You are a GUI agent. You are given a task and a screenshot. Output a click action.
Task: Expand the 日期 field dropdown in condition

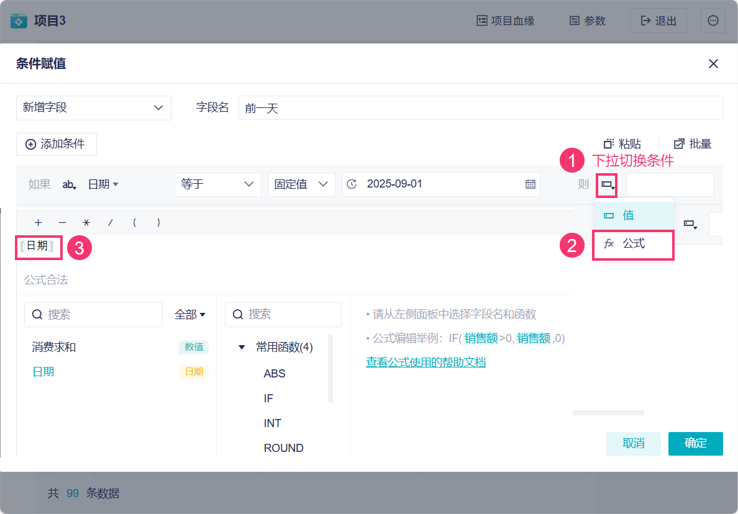tap(103, 184)
